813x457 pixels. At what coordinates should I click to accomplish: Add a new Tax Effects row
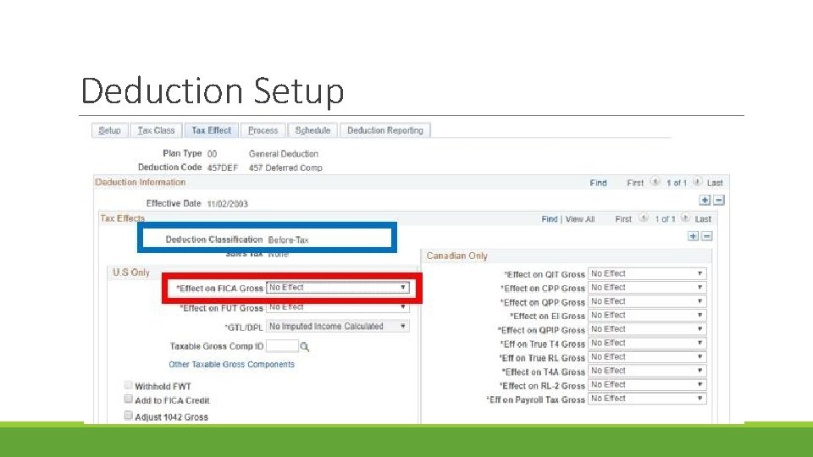click(693, 236)
